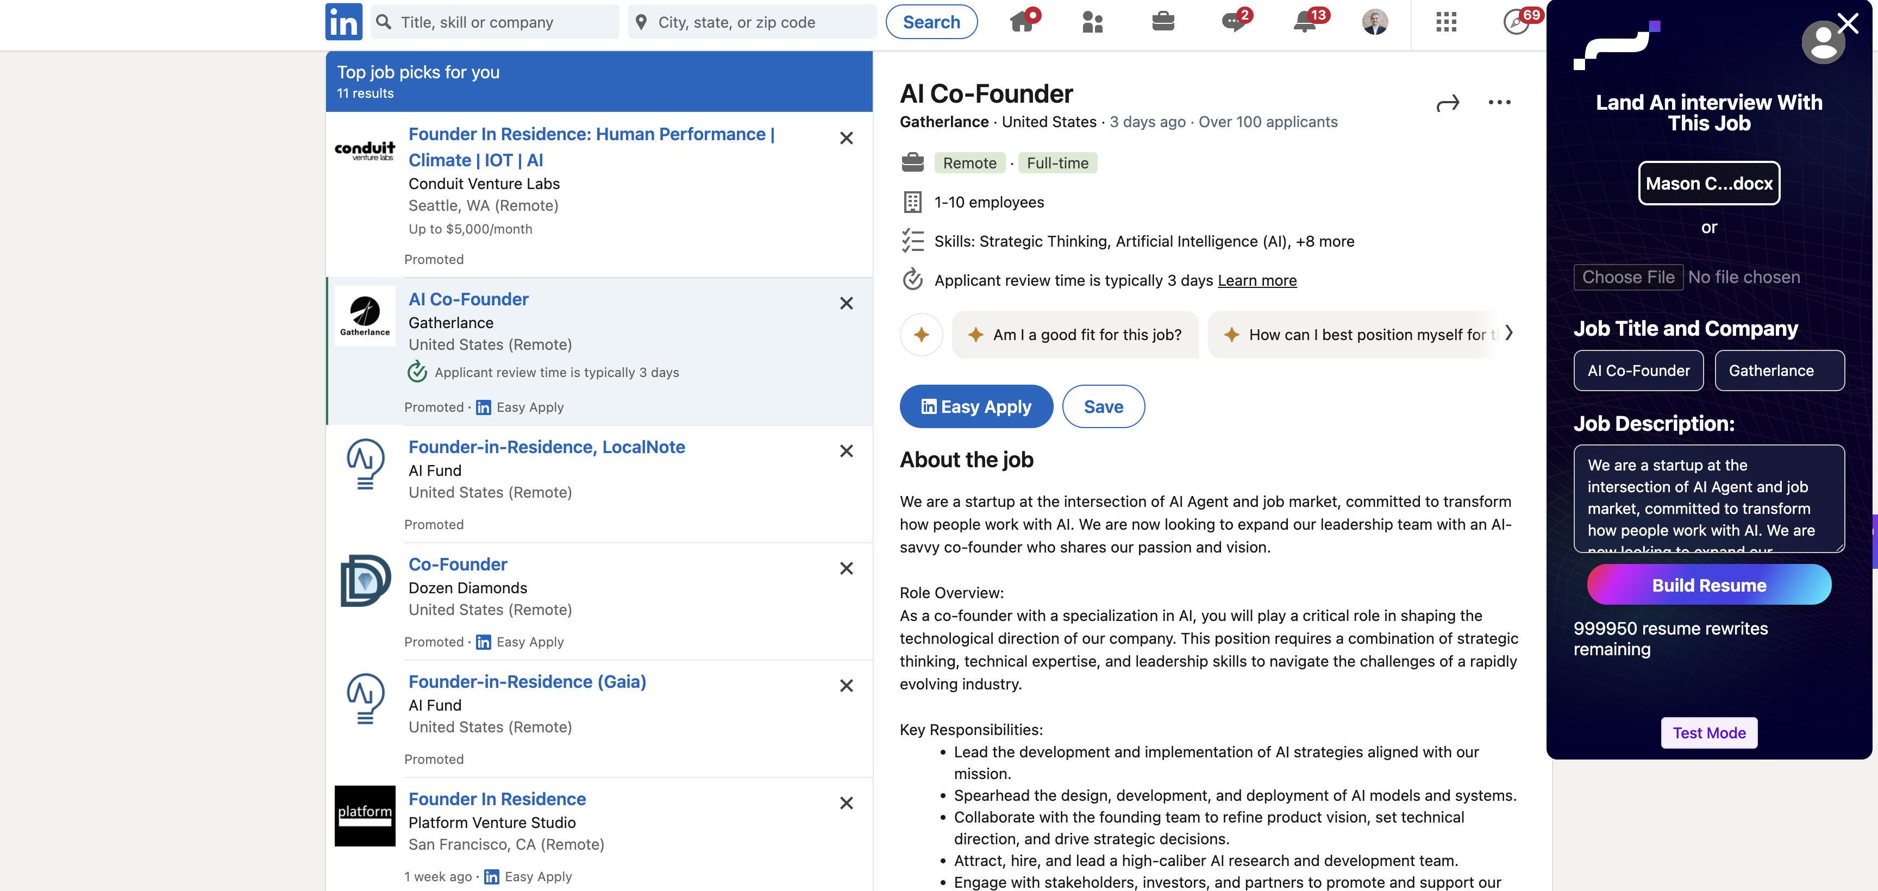
Task: Open the Notifications bell icon
Action: [x=1304, y=22]
